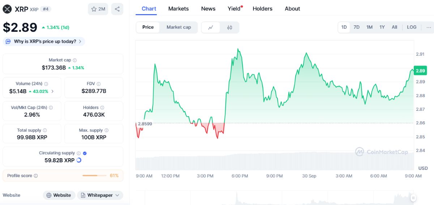
Task: Switch to the News tab
Action: point(208,9)
